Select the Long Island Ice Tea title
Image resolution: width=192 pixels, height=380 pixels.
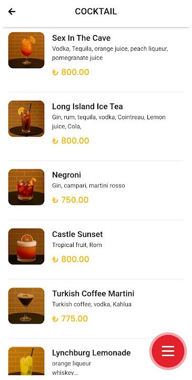click(x=87, y=107)
